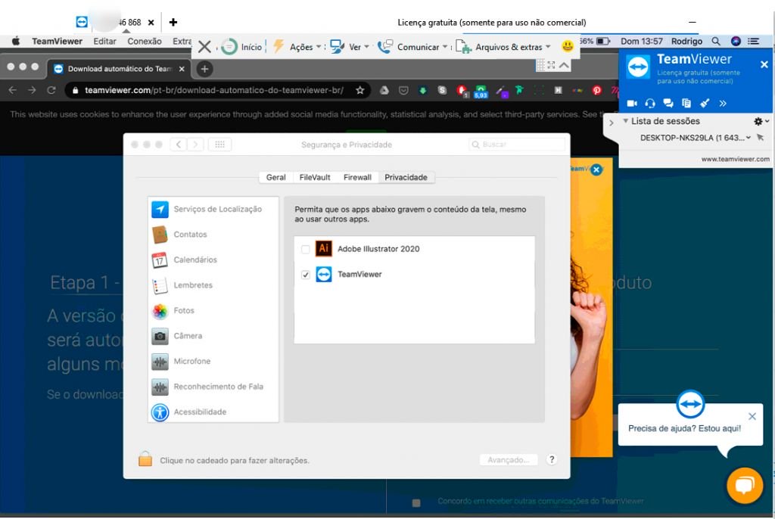775x519 pixels.
Task: Select Calendários in the privacy list
Action: [x=213, y=259]
